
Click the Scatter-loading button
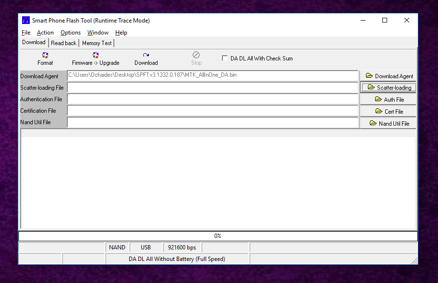388,88
